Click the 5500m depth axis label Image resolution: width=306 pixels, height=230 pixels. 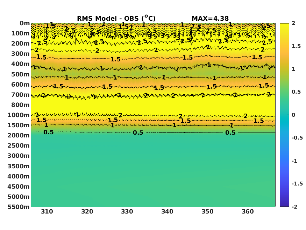[x=19, y=207]
